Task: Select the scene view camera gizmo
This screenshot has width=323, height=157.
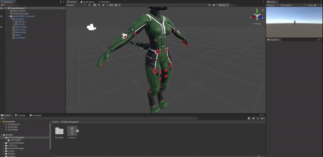Action: point(91,27)
